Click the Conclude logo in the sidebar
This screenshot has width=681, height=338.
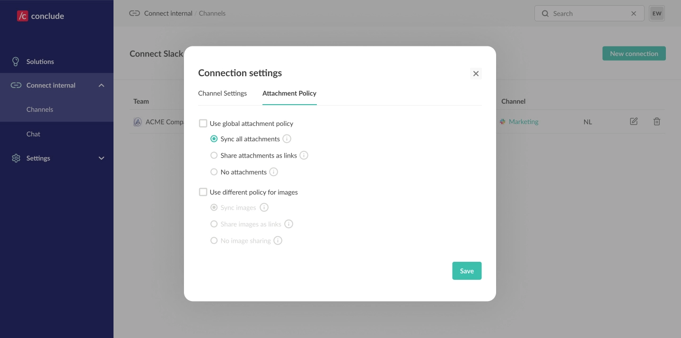(x=40, y=16)
